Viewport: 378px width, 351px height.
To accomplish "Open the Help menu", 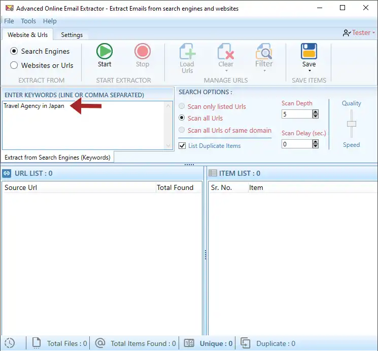I will [x=50, y=21].
